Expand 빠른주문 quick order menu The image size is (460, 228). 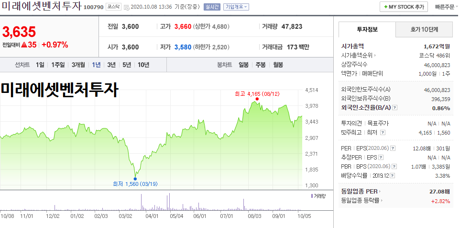tap(446, 7)
